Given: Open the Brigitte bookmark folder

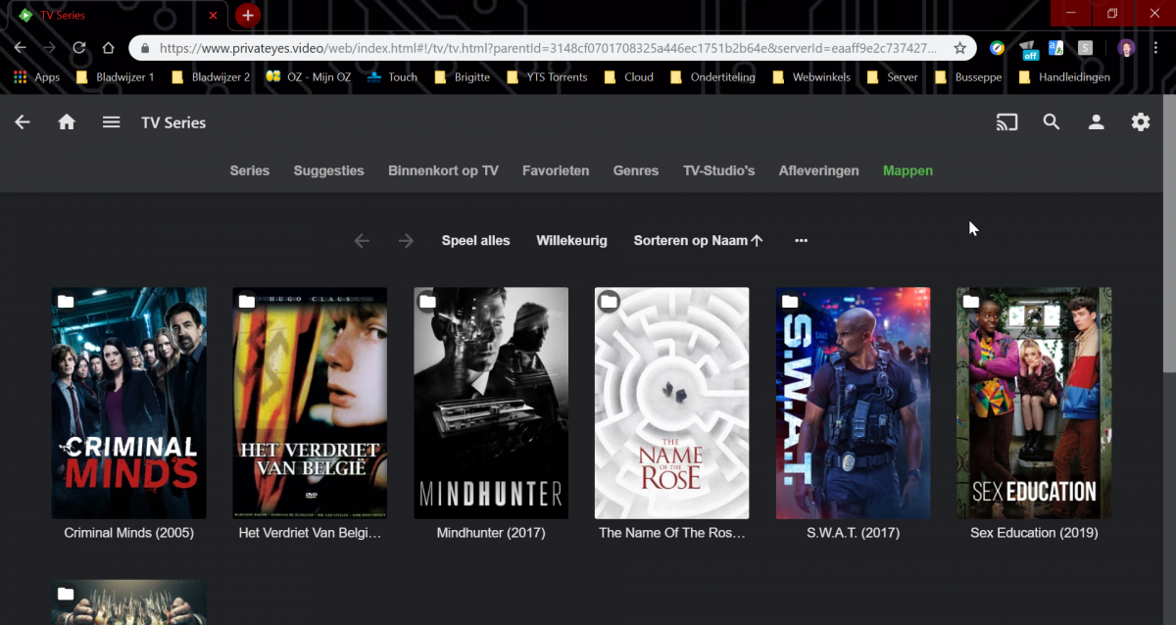Looking at the screenshot, I should [462, 77].
